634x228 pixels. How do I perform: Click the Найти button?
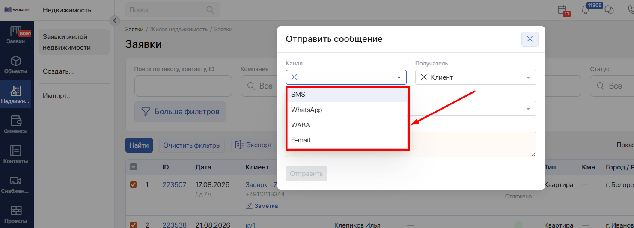click(139, 145)
